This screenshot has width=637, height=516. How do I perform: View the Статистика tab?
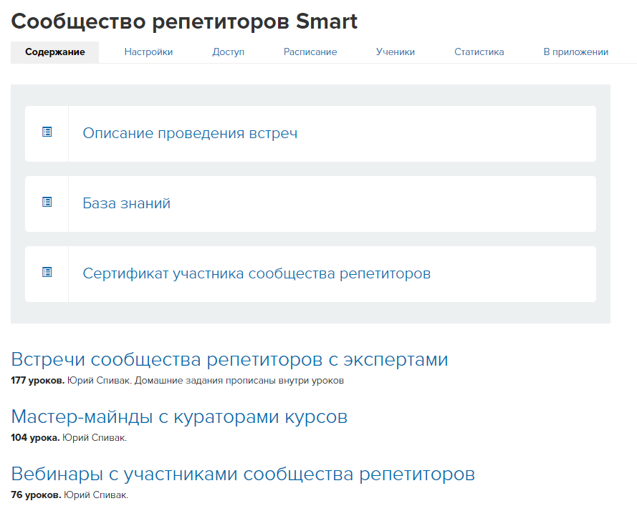(x=479, y=52)
